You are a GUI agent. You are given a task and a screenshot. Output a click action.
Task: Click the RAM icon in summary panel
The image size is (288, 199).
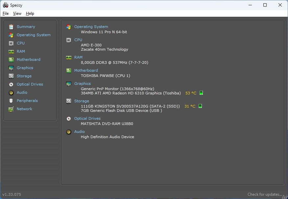69,58
